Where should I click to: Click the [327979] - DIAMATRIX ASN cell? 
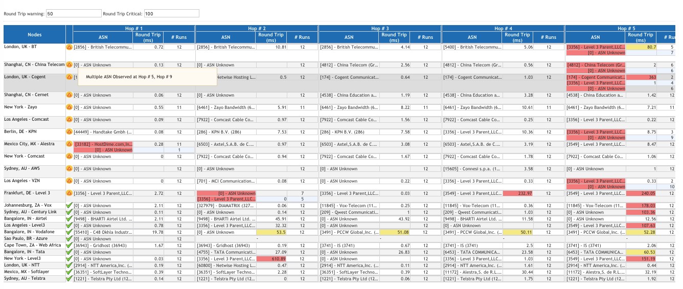click(226, 206)
